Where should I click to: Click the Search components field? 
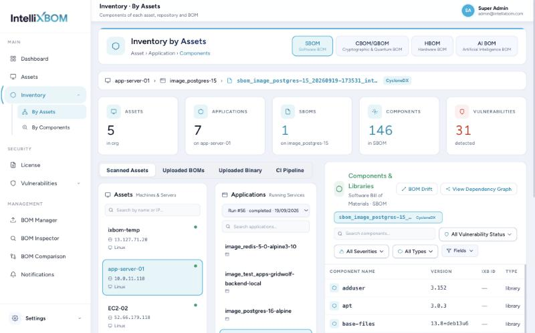coord(385,234)
